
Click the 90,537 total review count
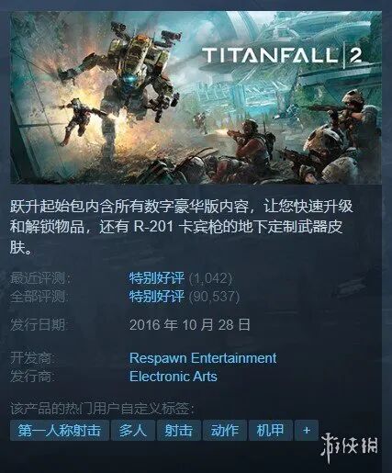pos(214,296)
